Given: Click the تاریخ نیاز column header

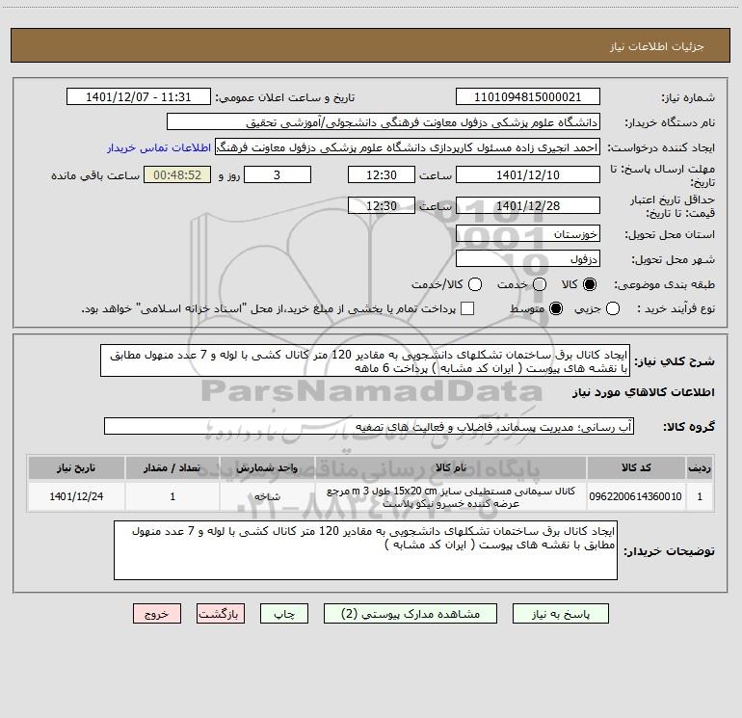Looking at the screenshot, I should coord(76,467).
